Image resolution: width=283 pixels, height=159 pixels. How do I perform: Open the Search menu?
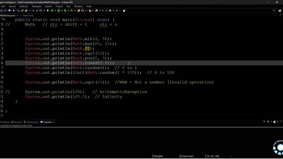(48, 6)
